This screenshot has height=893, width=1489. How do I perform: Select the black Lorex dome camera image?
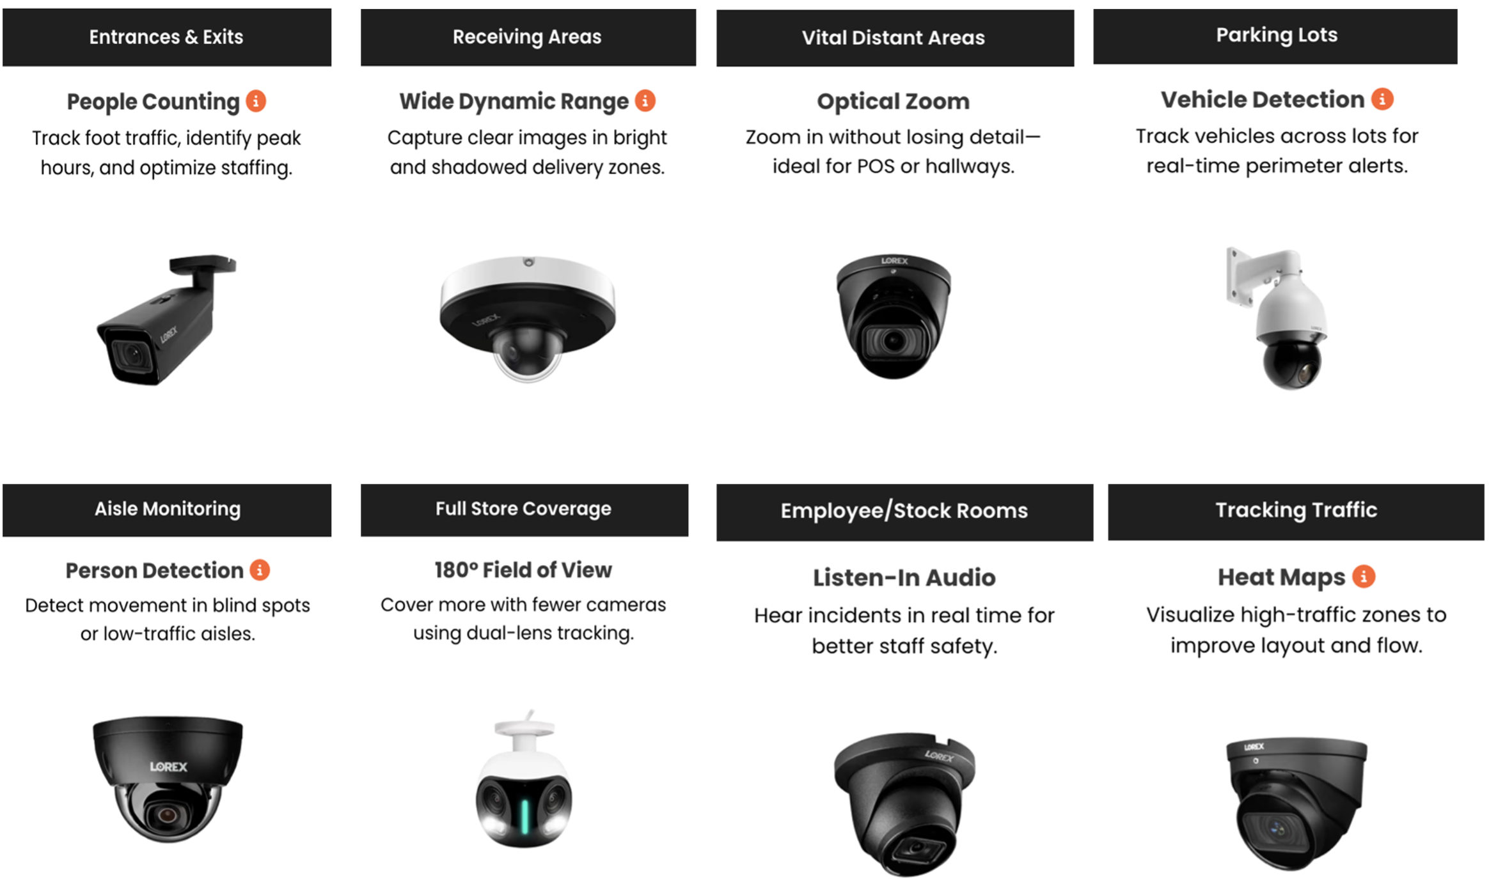click(168, 777)
